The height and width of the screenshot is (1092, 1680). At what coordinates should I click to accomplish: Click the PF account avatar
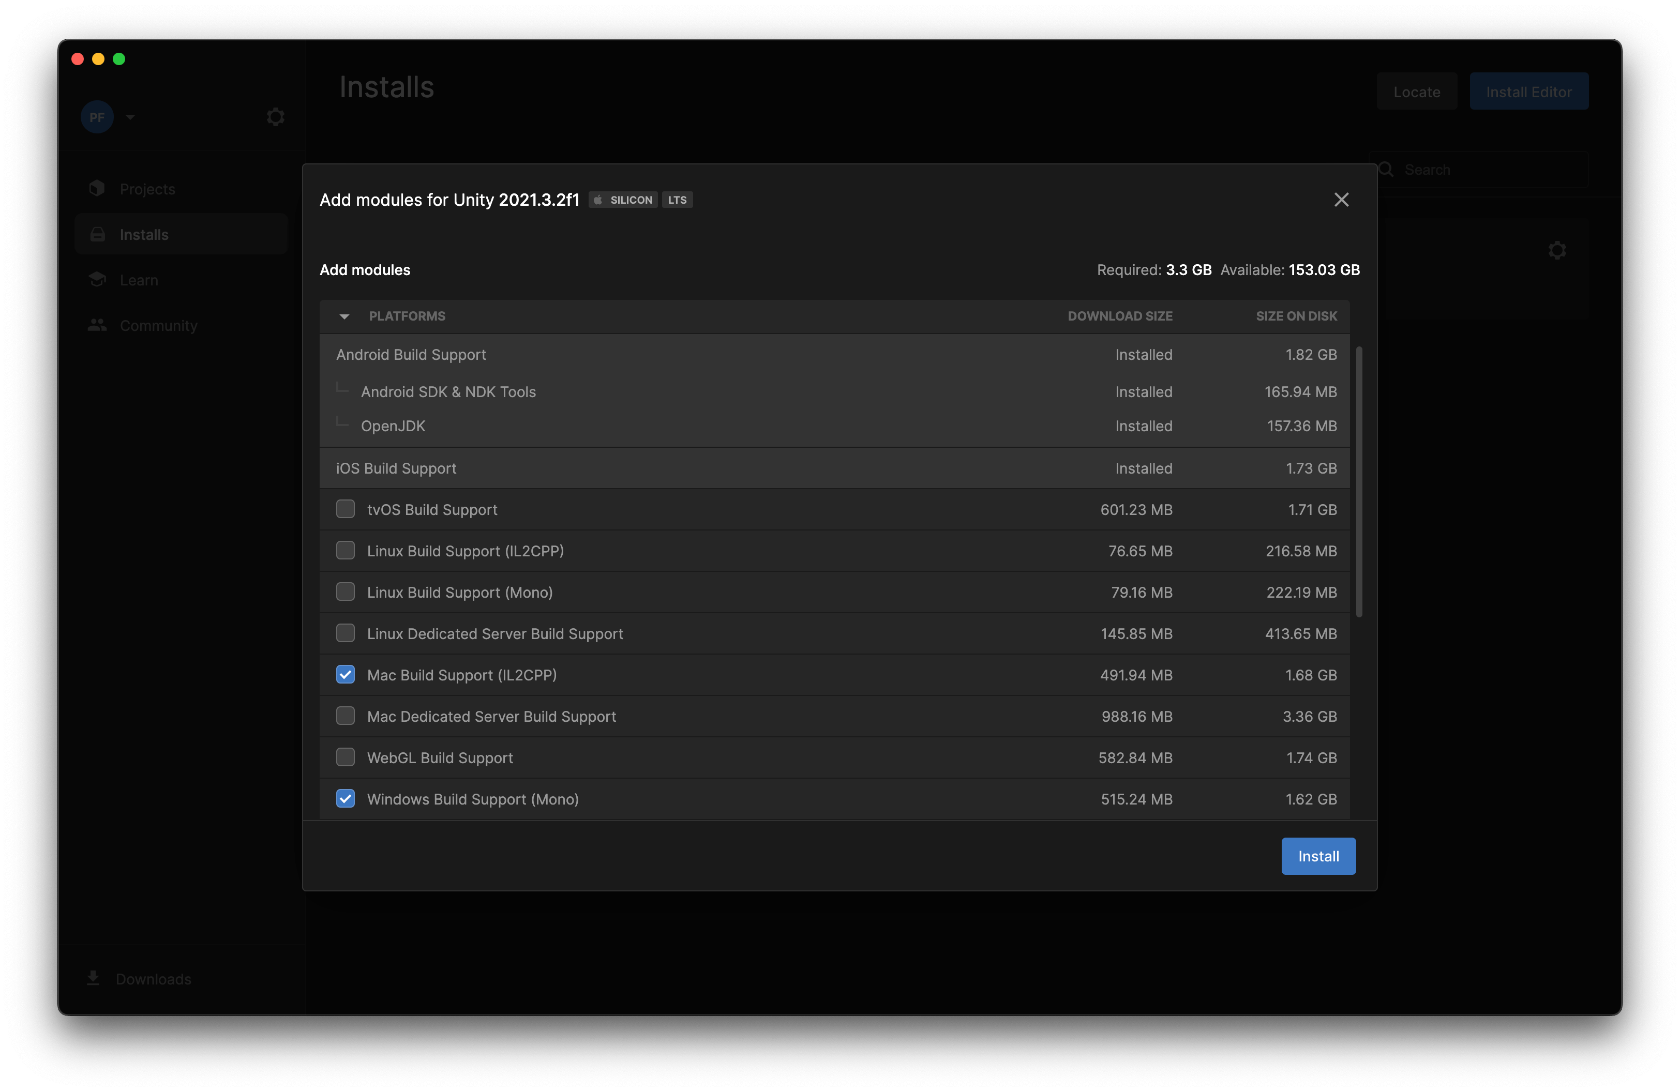97,117
